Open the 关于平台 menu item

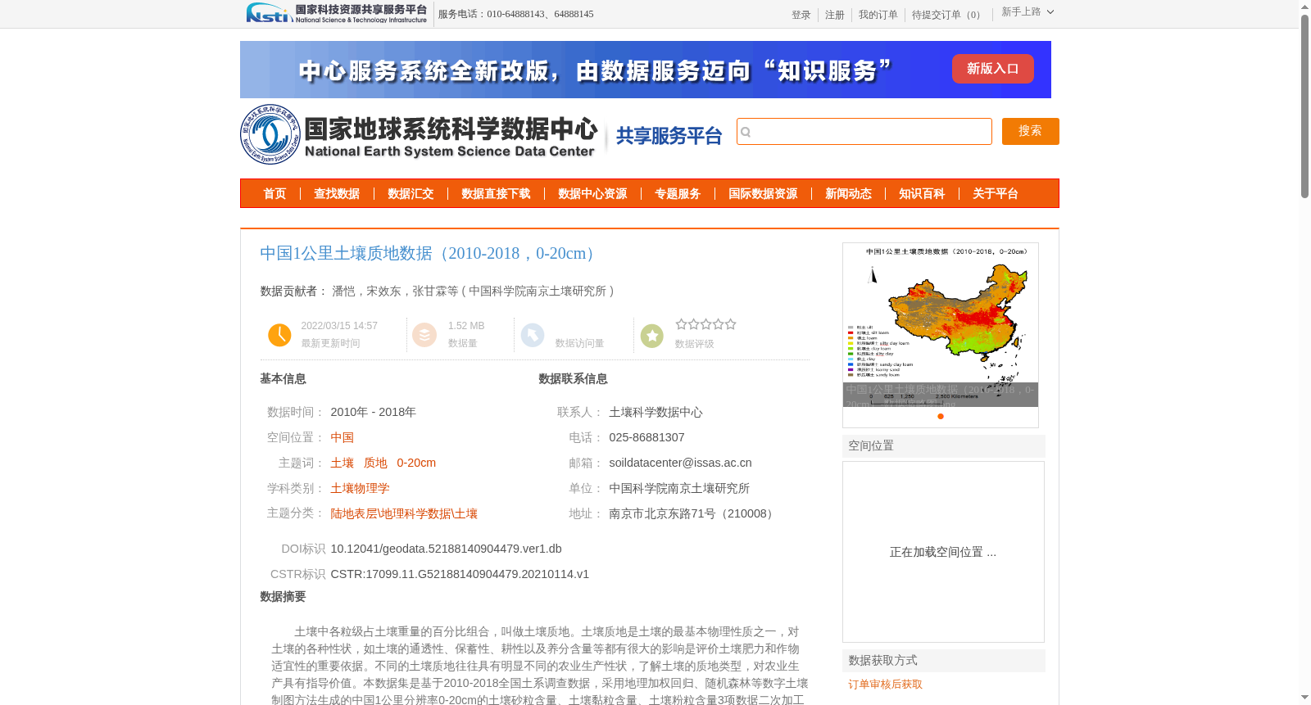tap(996, 194)
